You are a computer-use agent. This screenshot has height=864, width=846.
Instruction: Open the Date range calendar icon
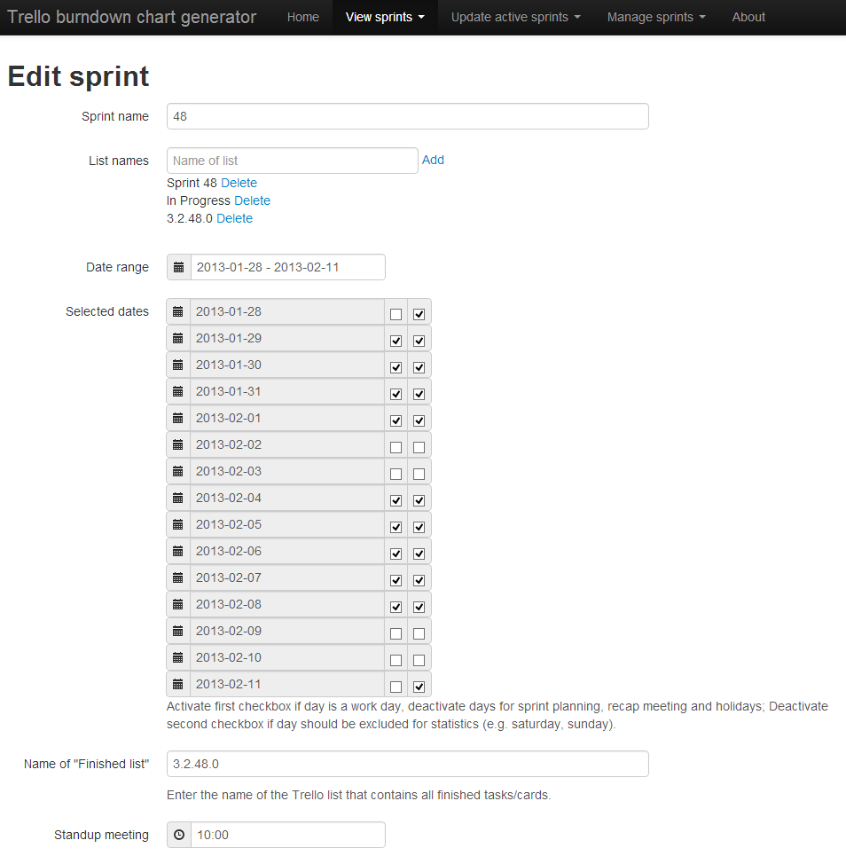(178, 267)
